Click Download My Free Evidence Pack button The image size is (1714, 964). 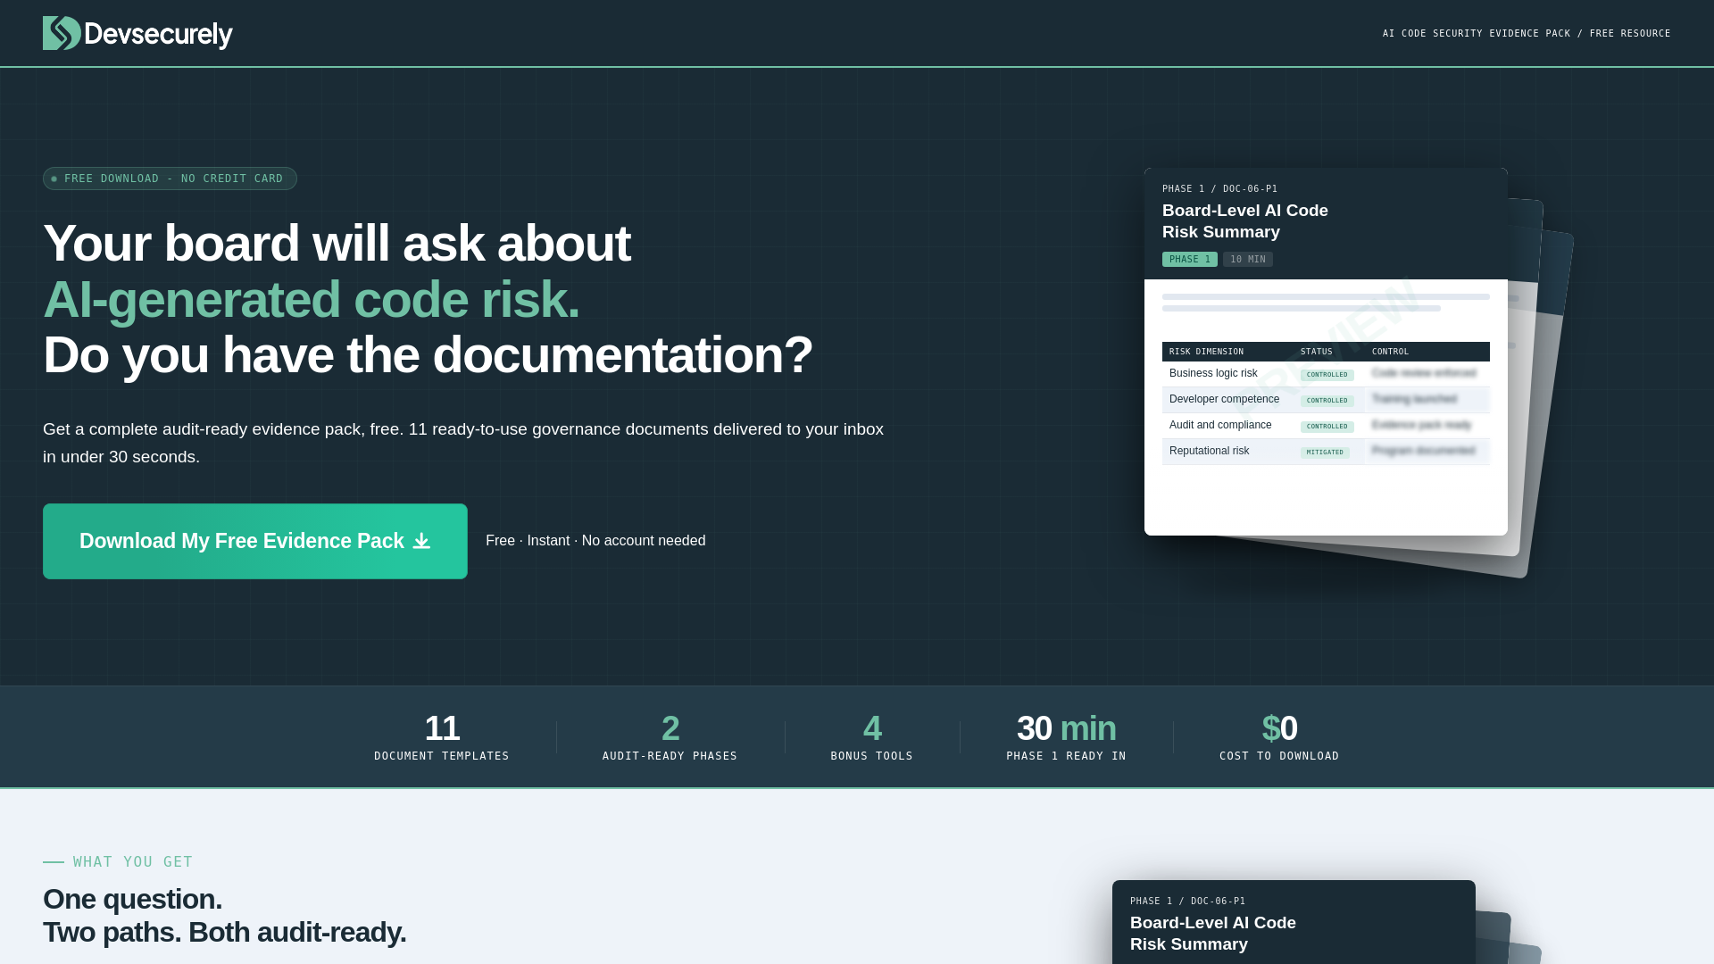tap(254, 541)
